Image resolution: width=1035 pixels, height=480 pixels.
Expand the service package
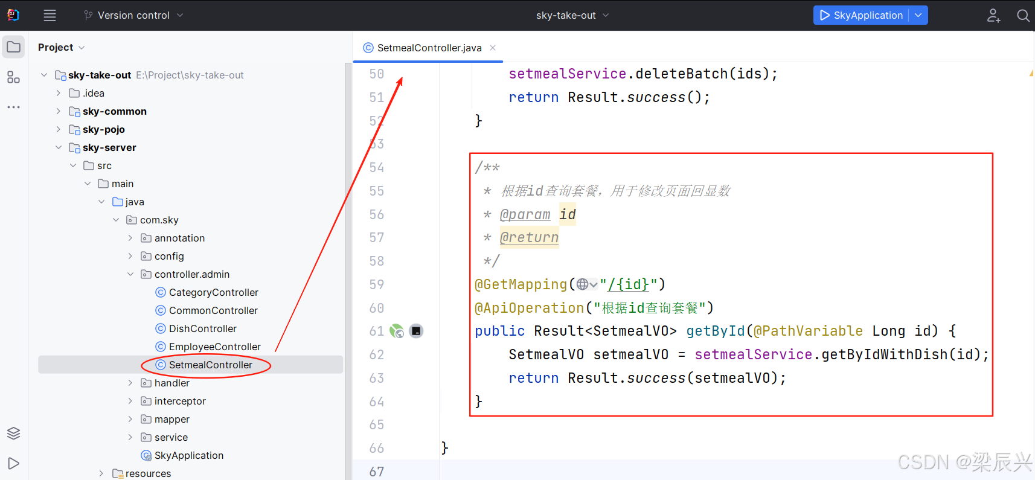pos(130,437)
